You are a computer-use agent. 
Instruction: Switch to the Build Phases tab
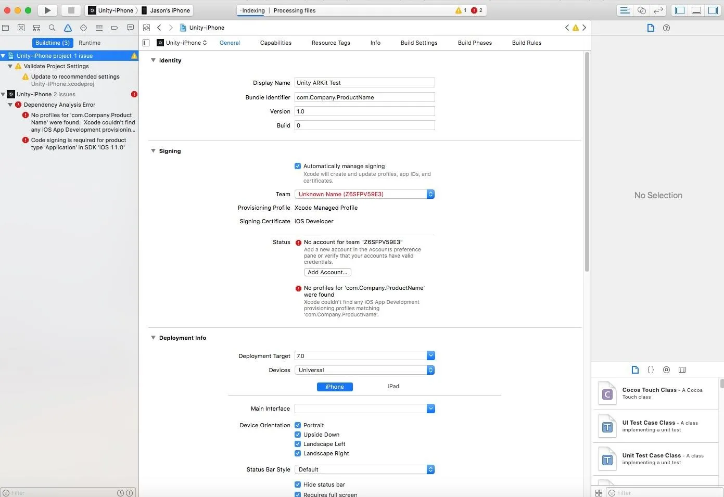(475, 43)
